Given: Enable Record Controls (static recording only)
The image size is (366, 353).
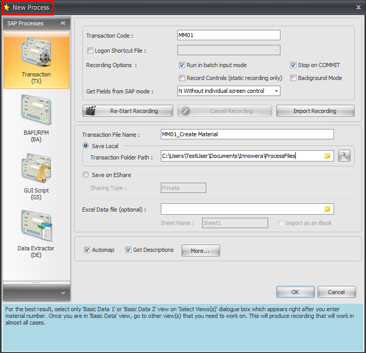Looking at the screenshot, I should click(182, 78).
